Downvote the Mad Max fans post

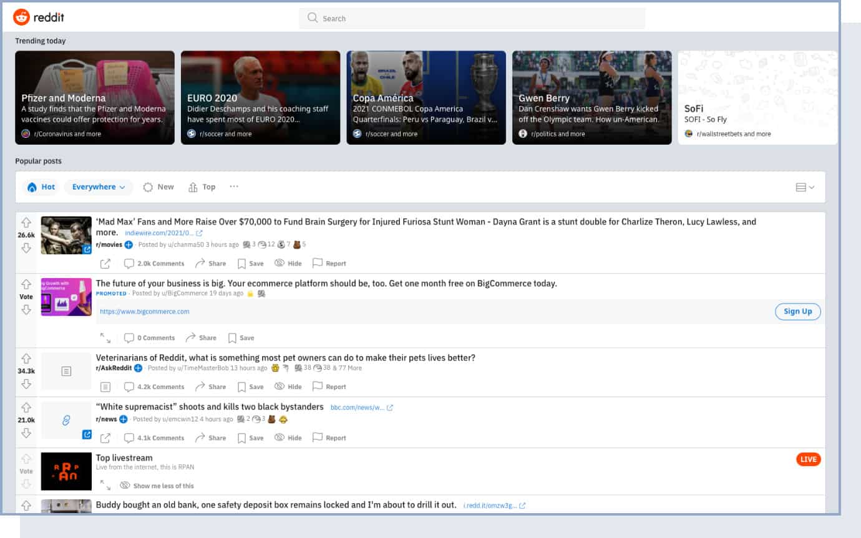26,248
